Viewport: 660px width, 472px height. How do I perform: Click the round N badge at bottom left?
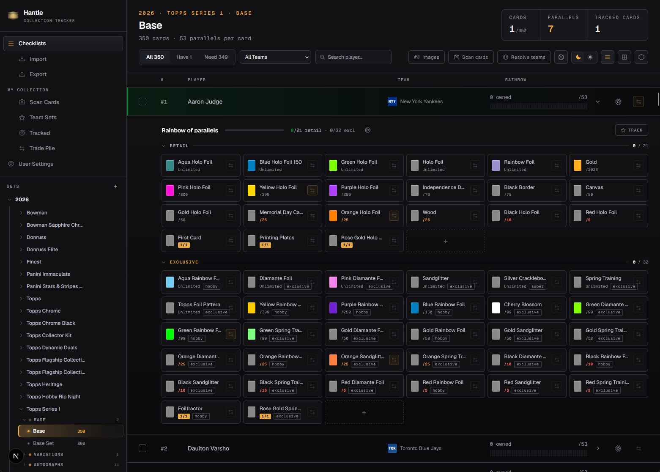[x=16, y=456]
